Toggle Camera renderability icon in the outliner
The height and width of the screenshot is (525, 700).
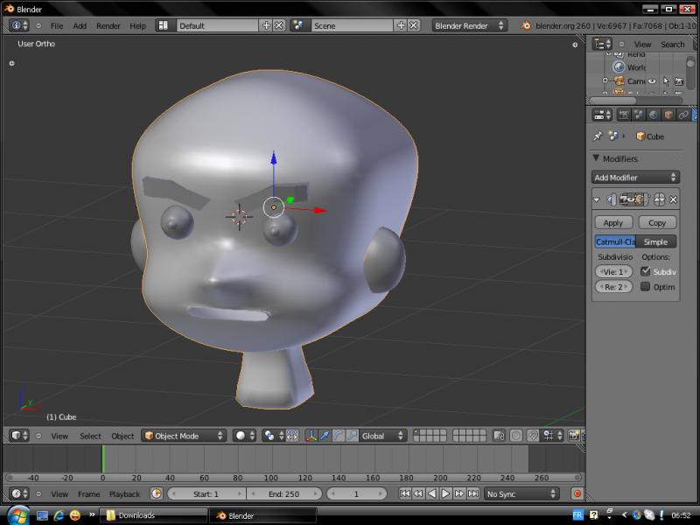(679, 80)
